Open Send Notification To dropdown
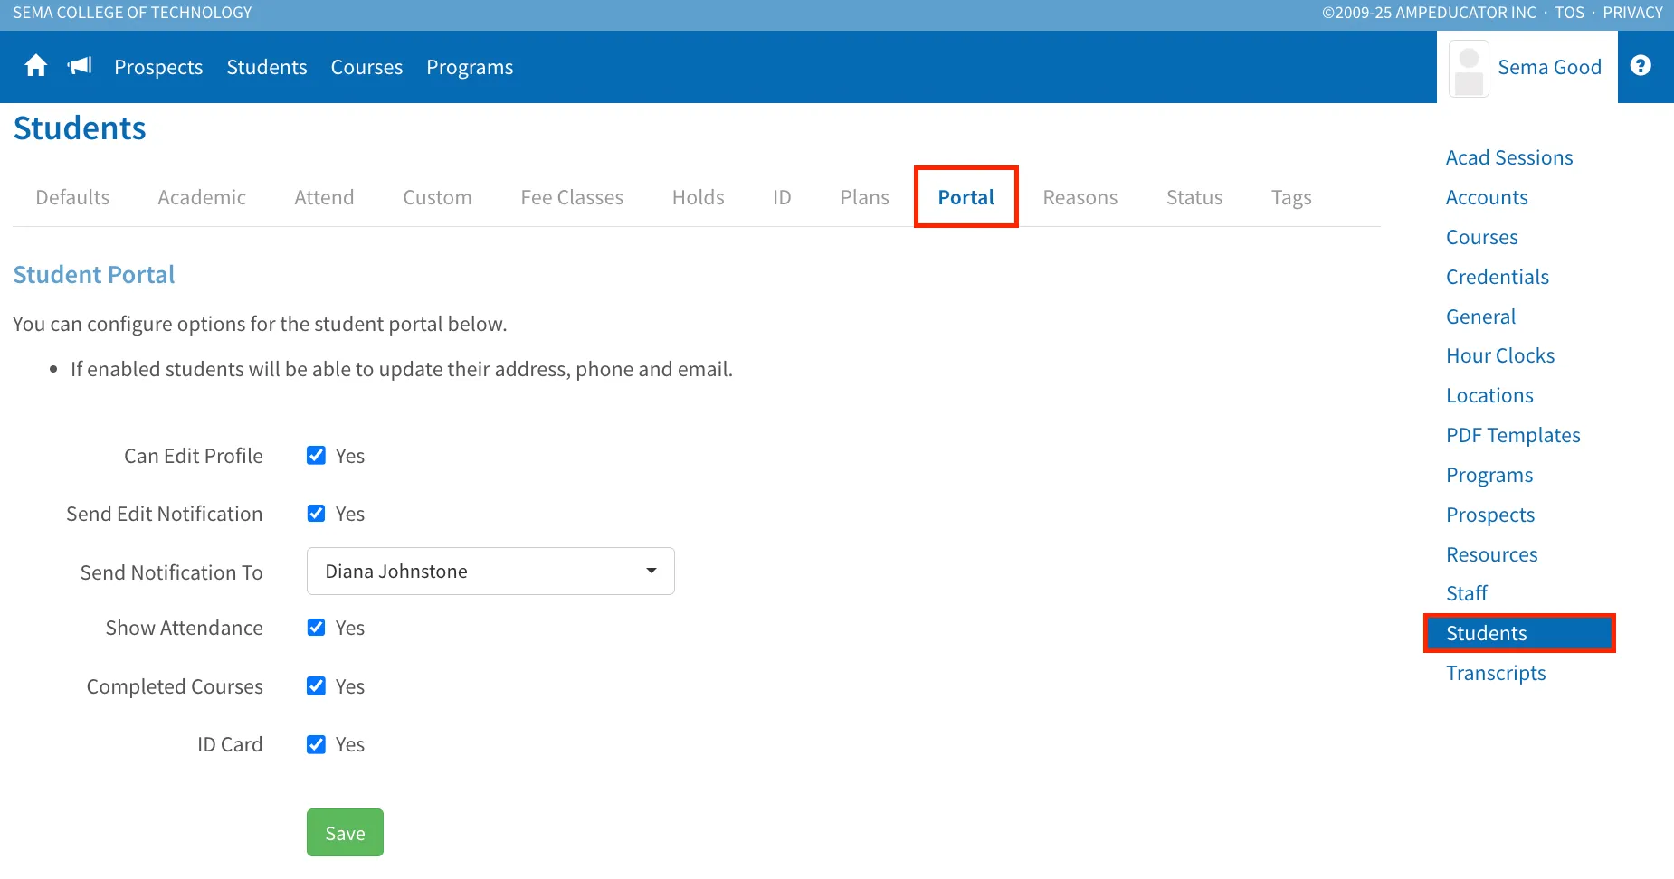 pyautogui.click(x=490, y=571)
